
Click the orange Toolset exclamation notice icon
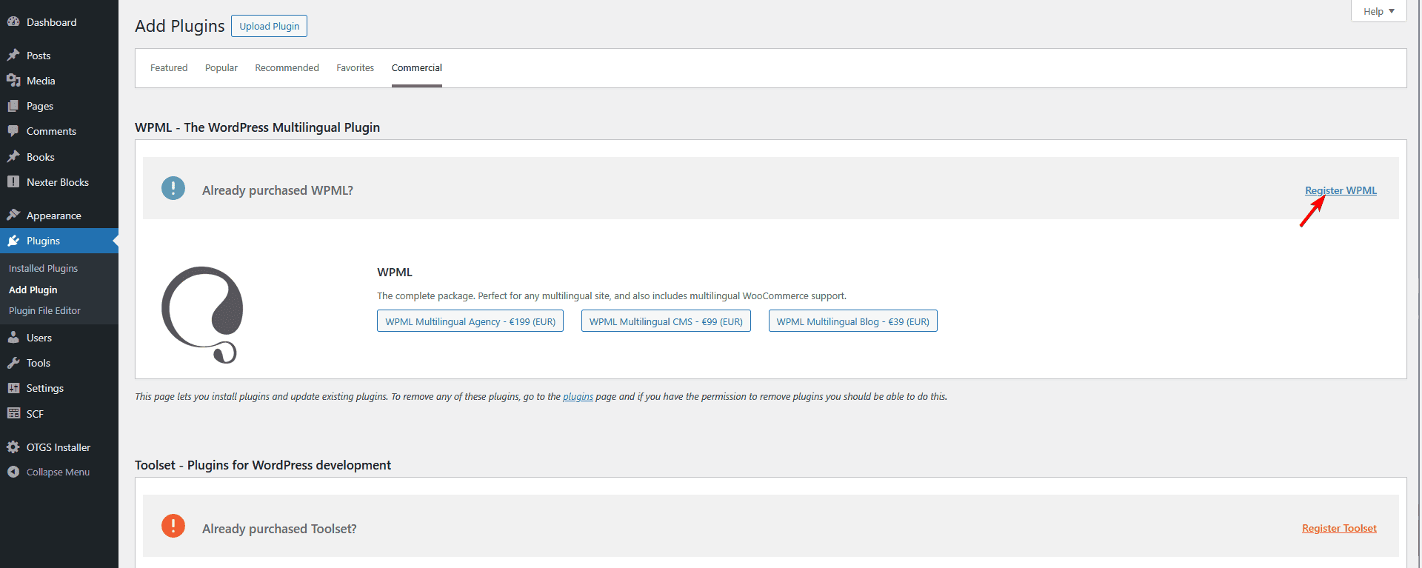pyautogui.click(x=173, y=526)
